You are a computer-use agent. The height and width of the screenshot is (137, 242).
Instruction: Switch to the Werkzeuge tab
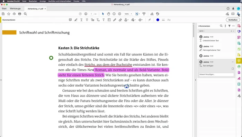(x=15, y=9)
